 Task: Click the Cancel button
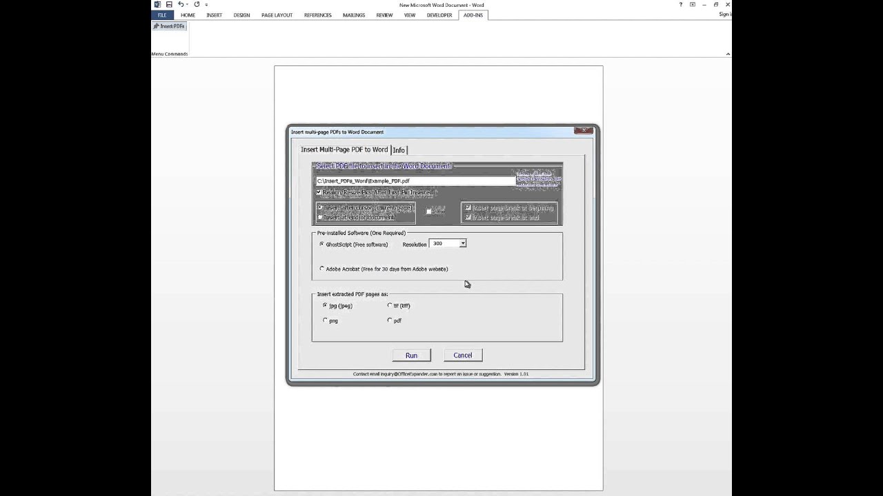(463, 355)
